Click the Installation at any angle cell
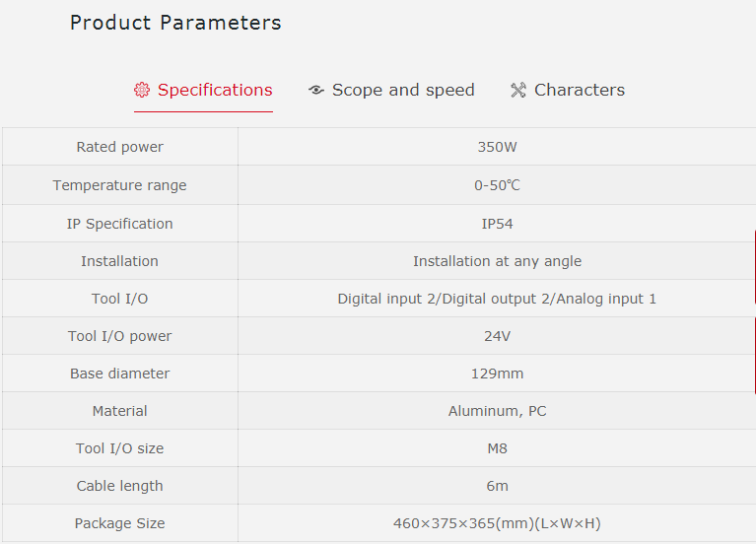 point(497,261)
